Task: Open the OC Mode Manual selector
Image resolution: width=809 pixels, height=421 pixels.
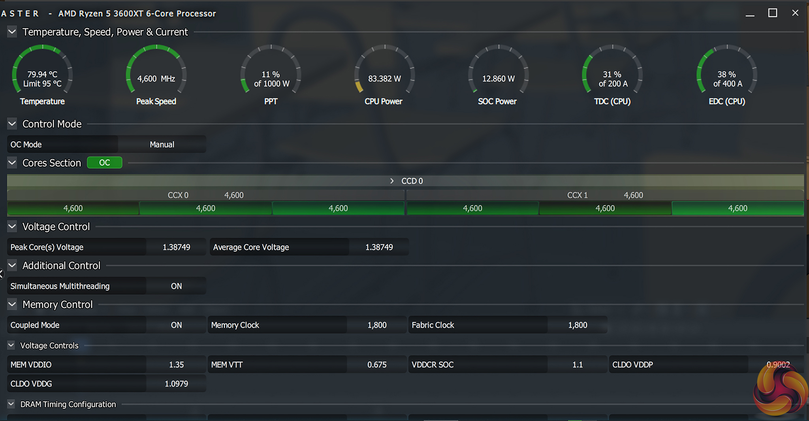Action: [162, 144]
